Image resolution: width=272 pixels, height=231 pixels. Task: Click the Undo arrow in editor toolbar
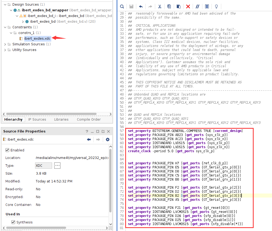click(x=141, y=6)
